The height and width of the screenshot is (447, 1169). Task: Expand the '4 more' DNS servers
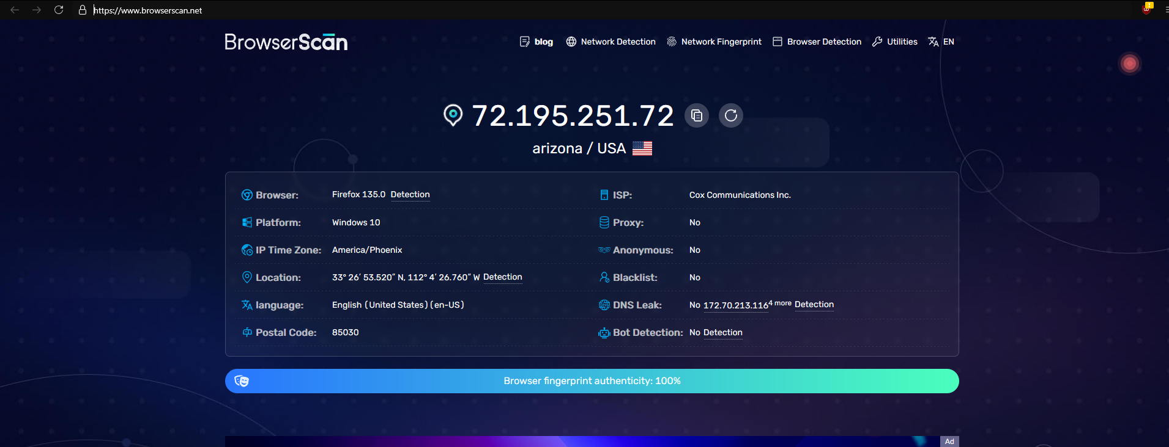pos(780,303)
